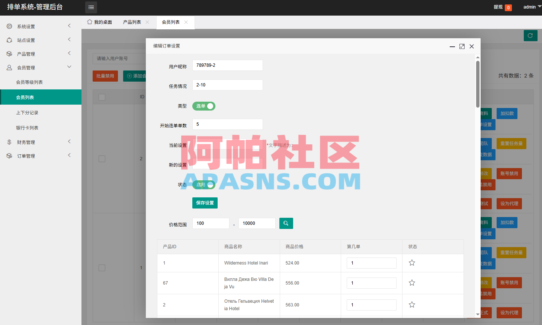
Task: Maximize the 编辑订单设置 dialog
Action: (462, 46)
